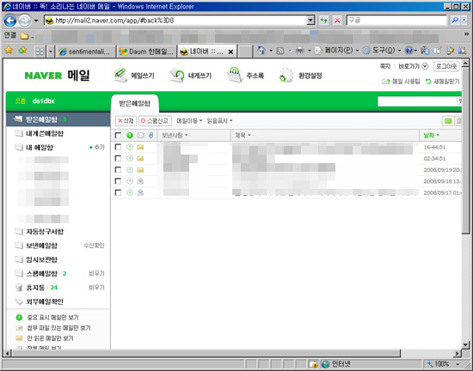Check the 16:44:51 mail checkbox
473x371 pixels.
pyautogui.click(x=119, y=147)
